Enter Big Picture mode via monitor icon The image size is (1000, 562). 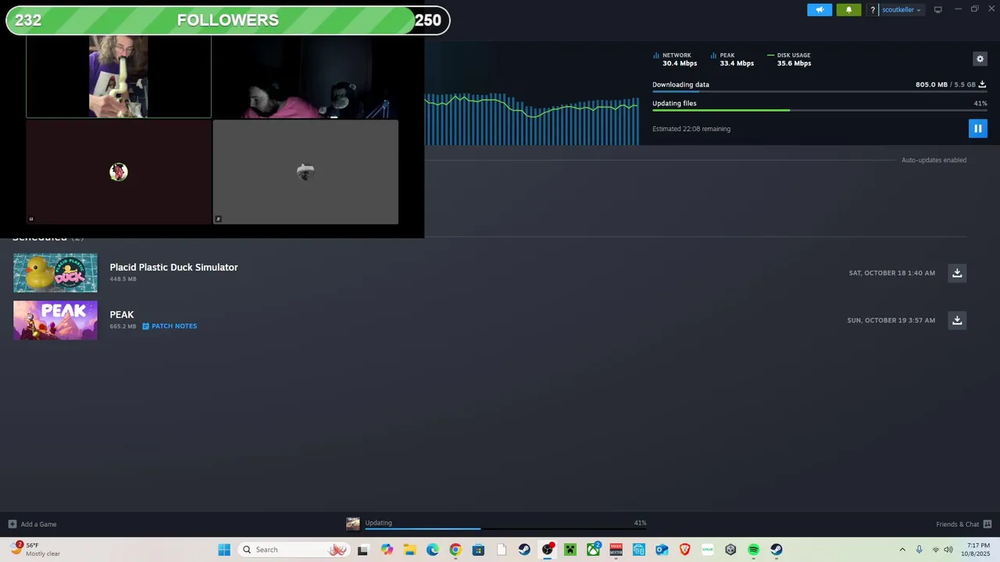pyautogui.click(x=937, y=10)
